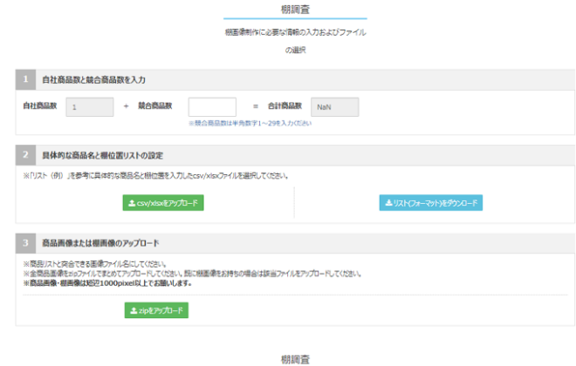Click the 棚調査 title at page top
This screenshot has height=366, width=576.
295,9
